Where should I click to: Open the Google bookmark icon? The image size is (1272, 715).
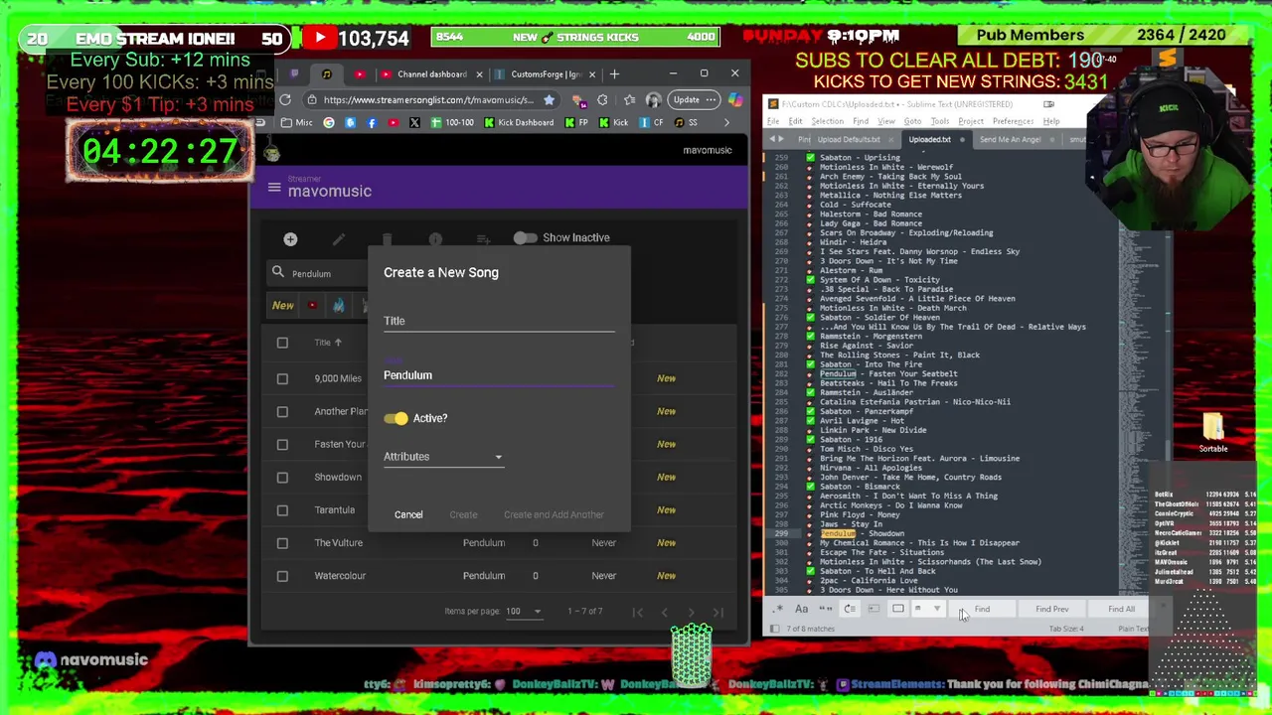(329, 122)
